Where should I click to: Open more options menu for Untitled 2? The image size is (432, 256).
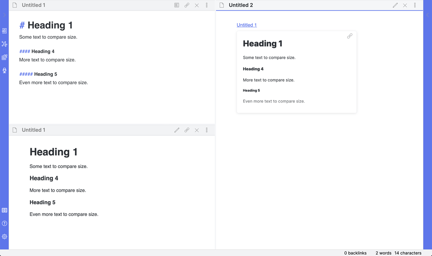(x=415, y=5)
